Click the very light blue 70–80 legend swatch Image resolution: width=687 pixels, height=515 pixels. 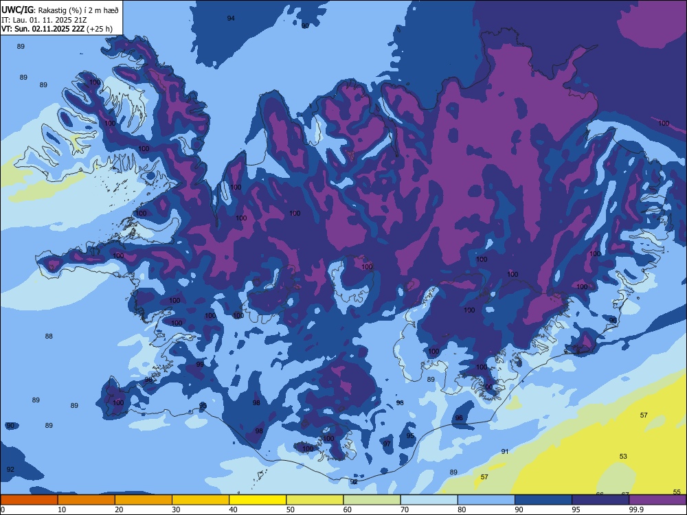(429, 500)
